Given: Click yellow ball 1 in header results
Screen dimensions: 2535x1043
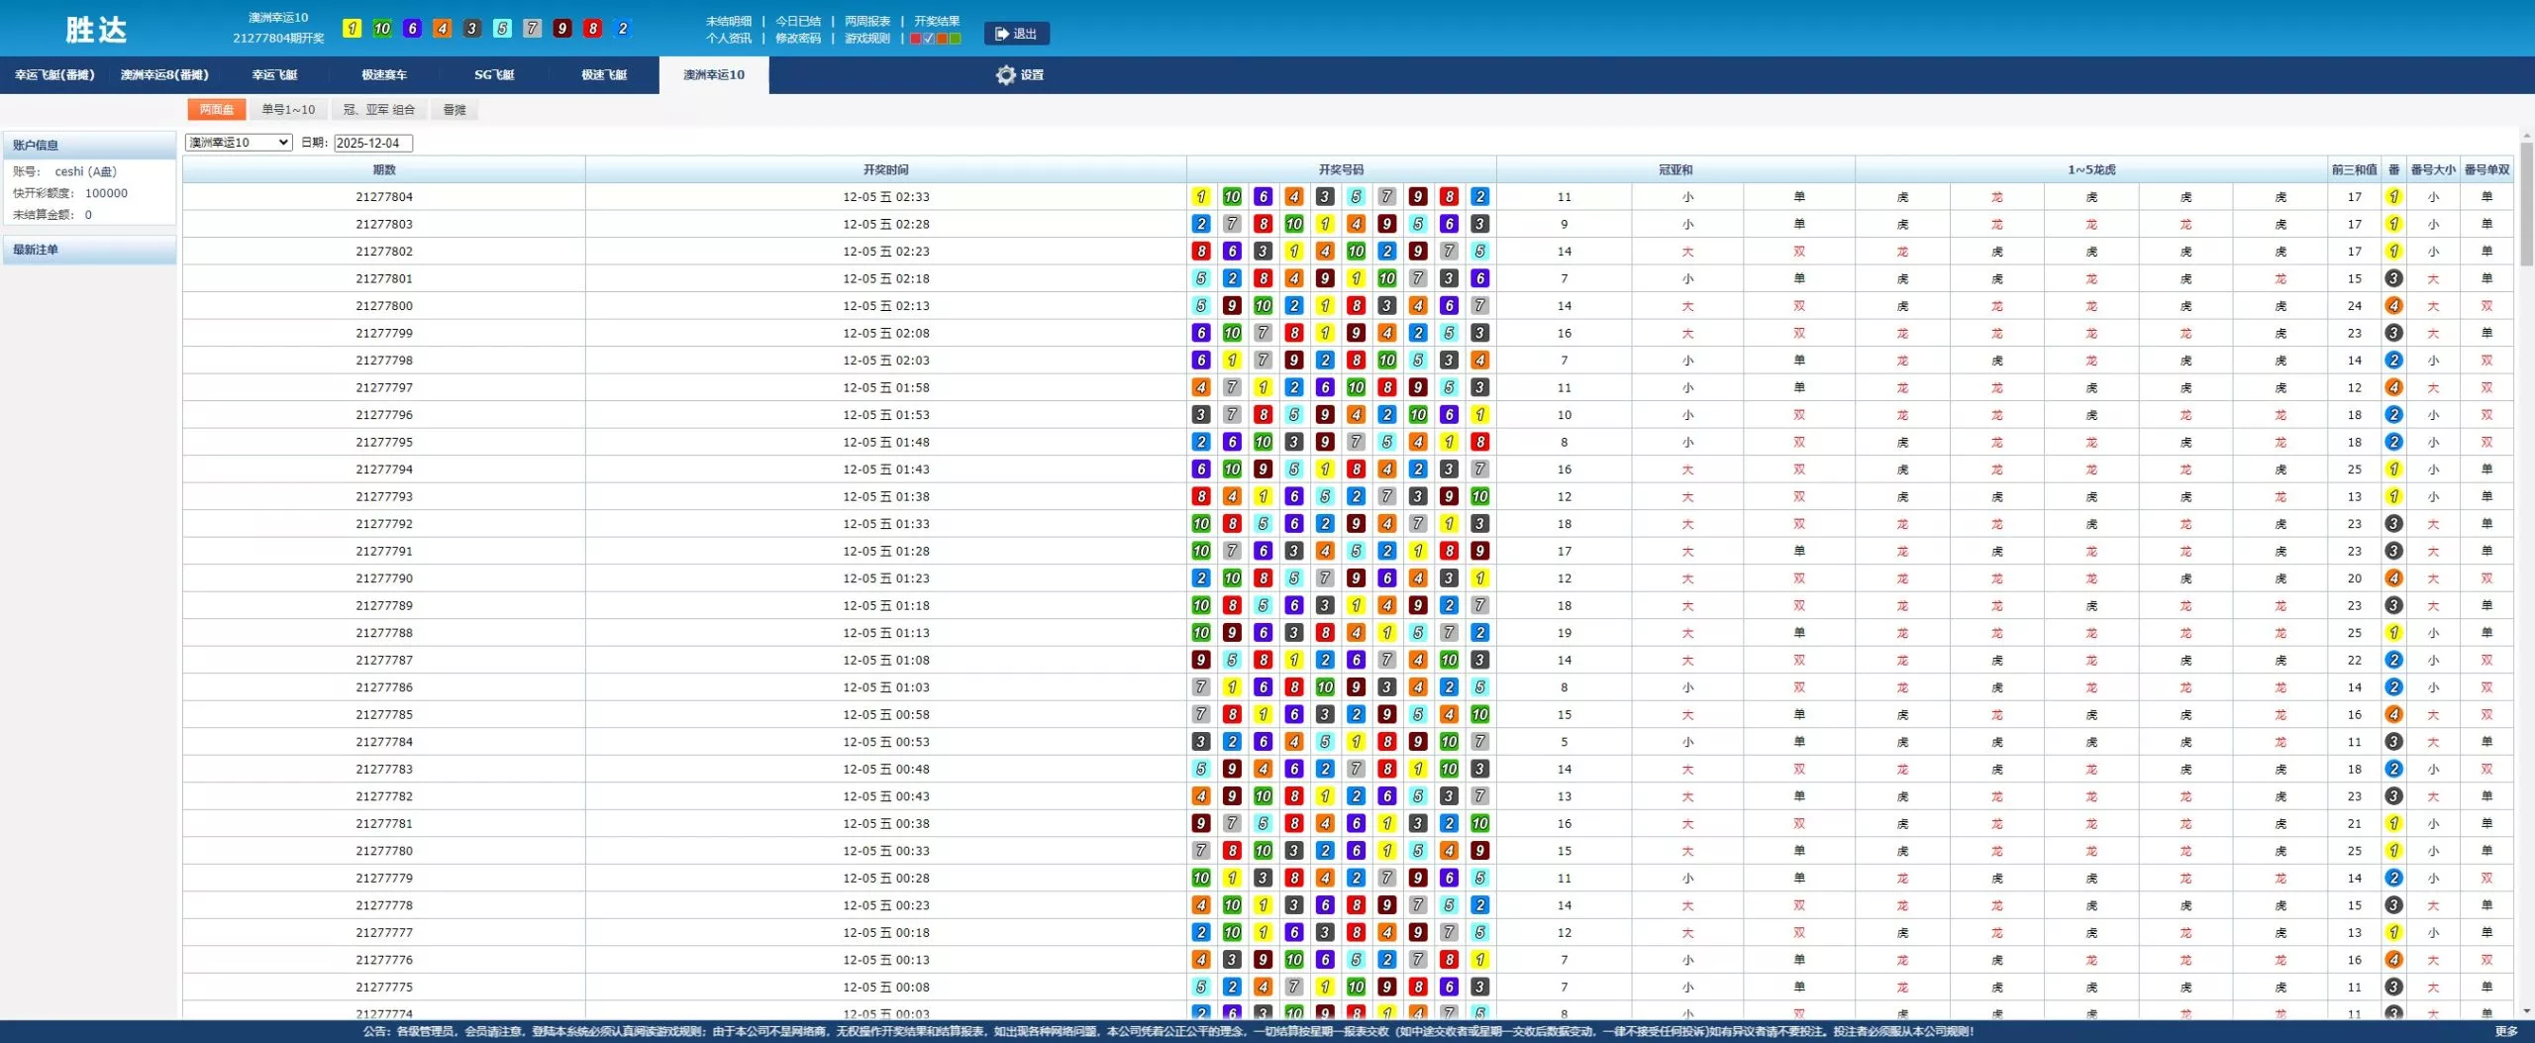Looking at the screenshot, I should (352, 29).
